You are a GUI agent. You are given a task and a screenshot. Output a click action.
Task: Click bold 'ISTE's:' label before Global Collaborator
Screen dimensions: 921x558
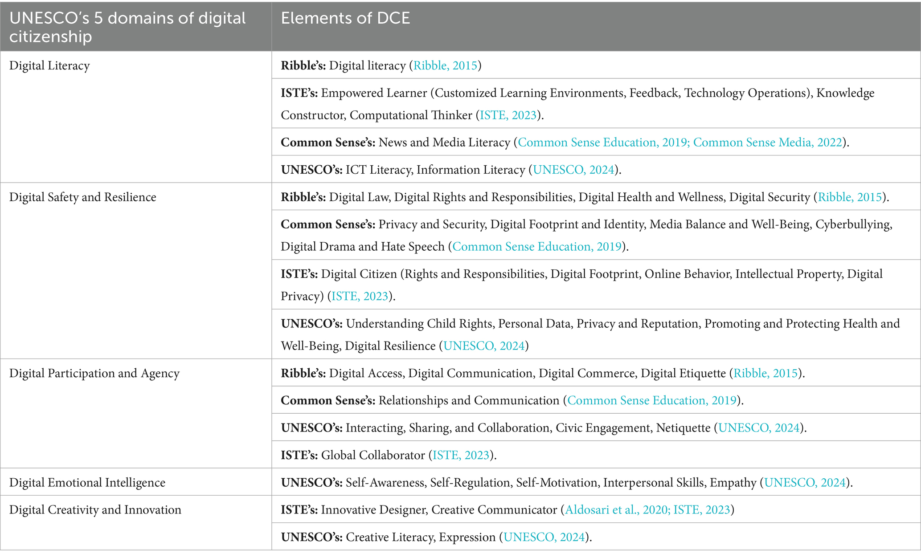click(299, 455)
